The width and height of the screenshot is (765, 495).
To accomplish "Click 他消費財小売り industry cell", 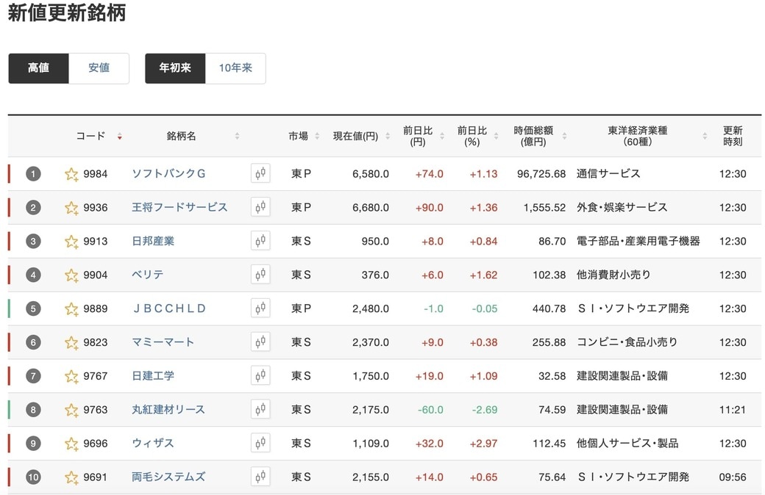I will coord(613,275).
